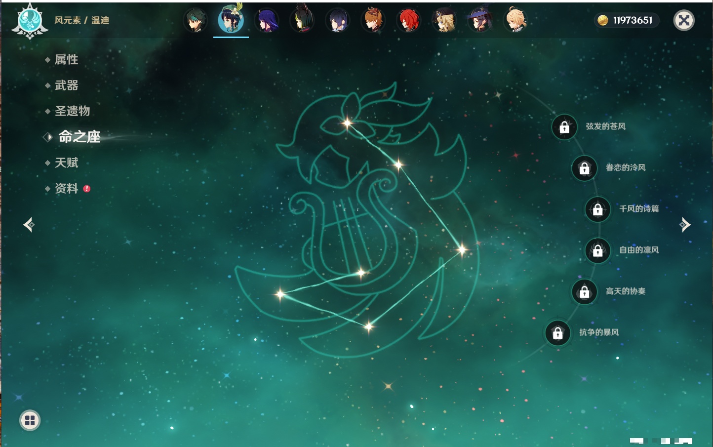Image resolution: width=713 pixels, height=447 pixels.
Task: Click the Mora coin balance 11973651
Action: coord(626,20)
